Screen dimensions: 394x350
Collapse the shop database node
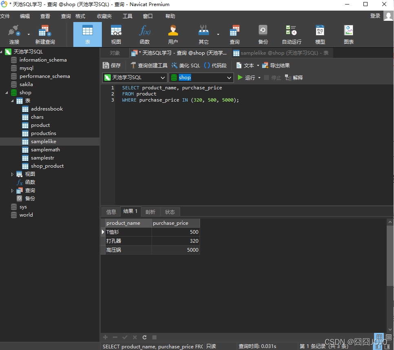pyautogui.click(x=7, y=93)
